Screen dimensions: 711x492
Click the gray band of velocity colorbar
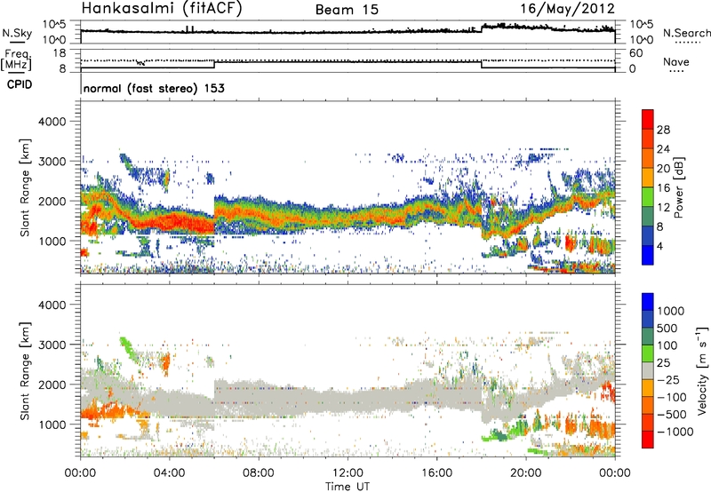click(x=648, y=371)
